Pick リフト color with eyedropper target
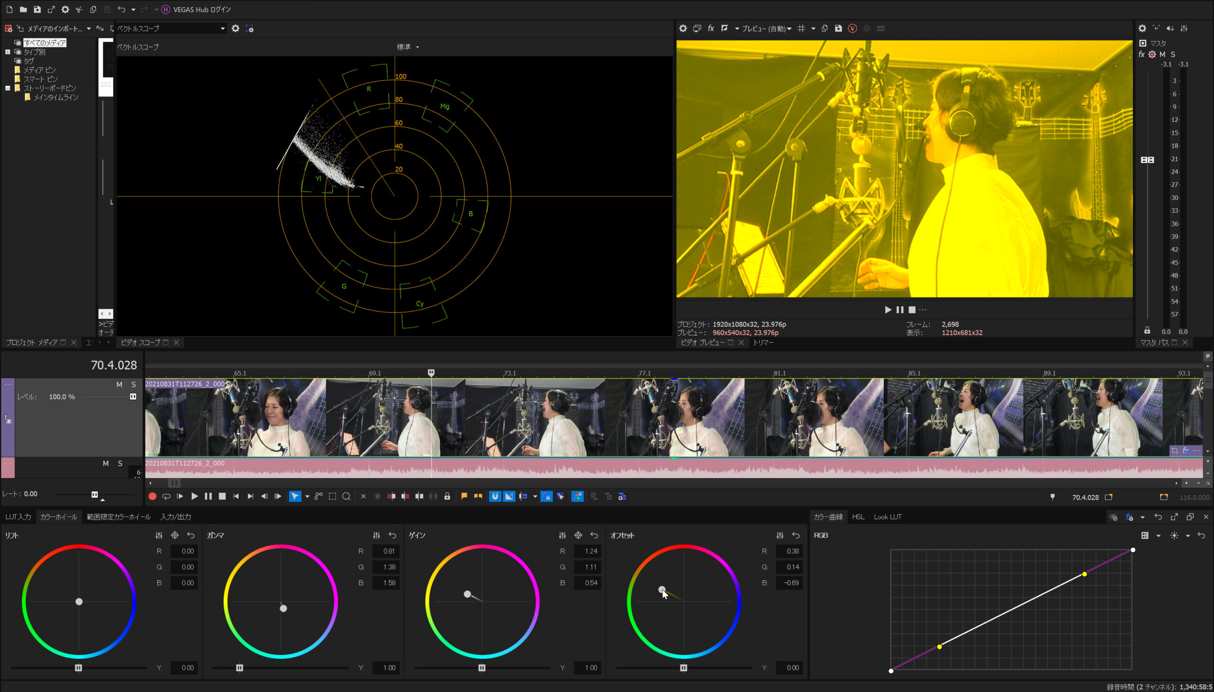Screen dimensions: 1214x692 pos(175,535)
